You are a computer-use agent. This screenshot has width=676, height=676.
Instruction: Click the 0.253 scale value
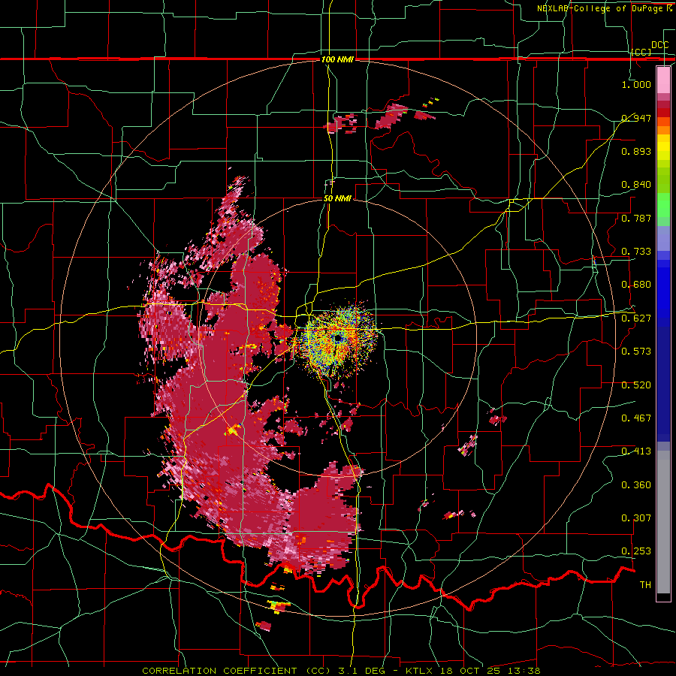636,551
